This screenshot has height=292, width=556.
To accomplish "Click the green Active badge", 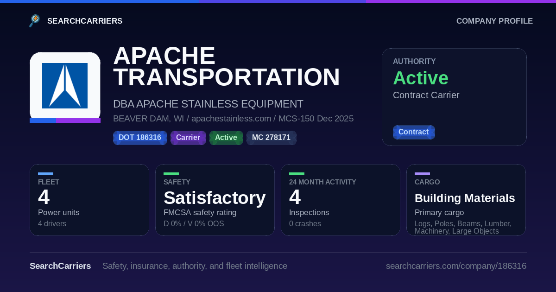I will [x=226, y=138].
